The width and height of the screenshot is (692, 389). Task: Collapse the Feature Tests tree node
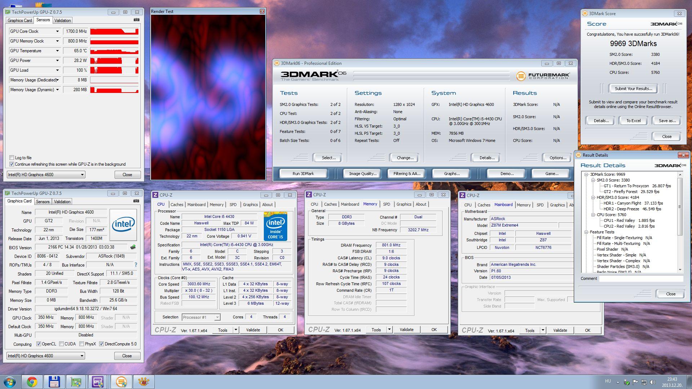[x=586, y=232]
